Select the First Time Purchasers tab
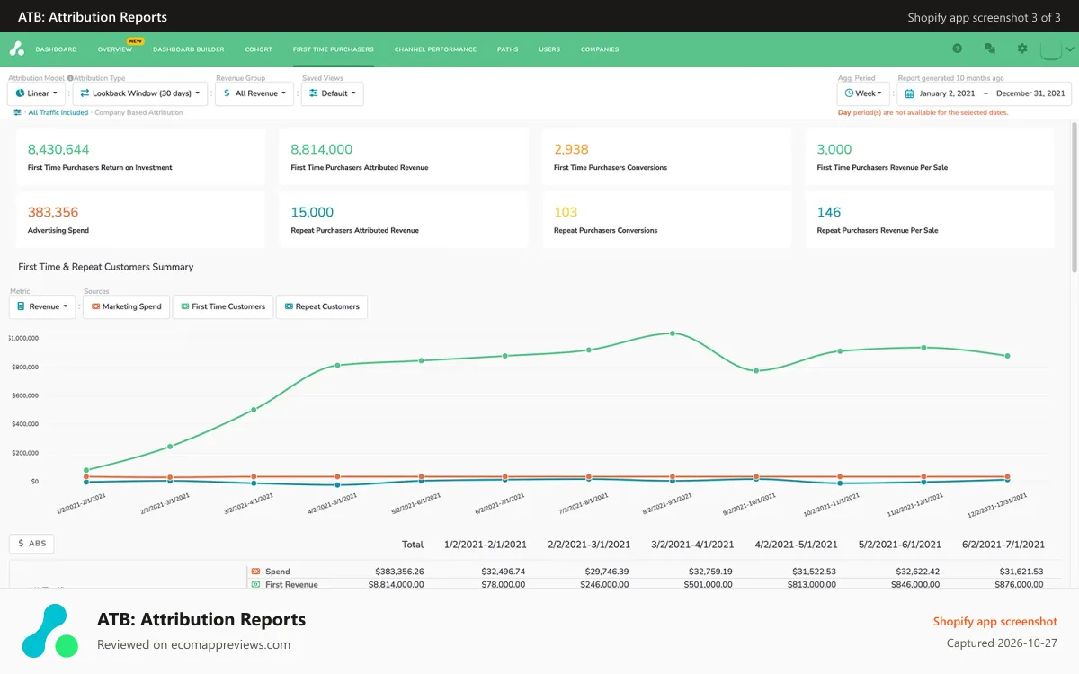Viewport: 1079px width, 674px height. coord(334,49)
